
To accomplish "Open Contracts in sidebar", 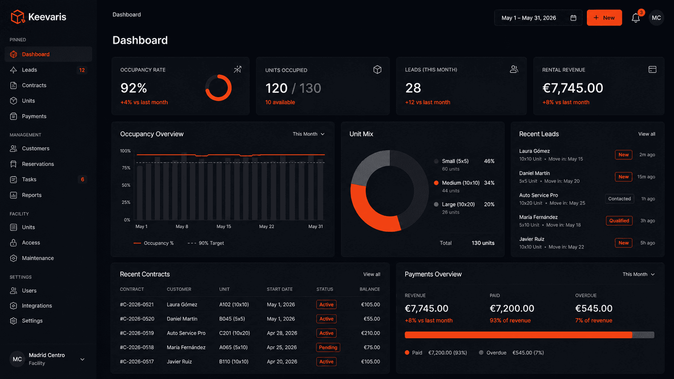I will pyautogui.click(x=48, y=85).
